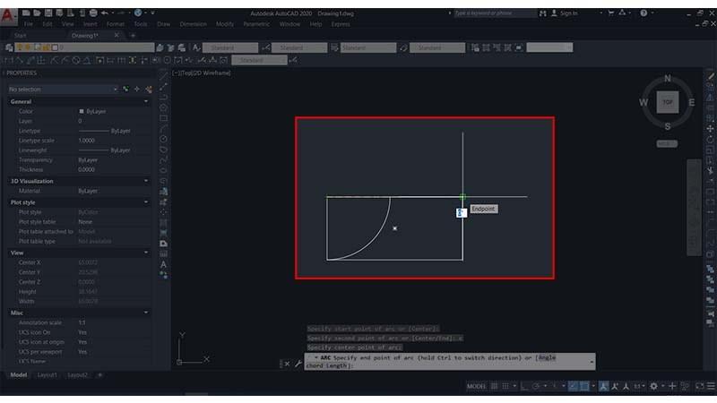Expand command line history arrow
Screen dimensions: 717x403
(x=592, y=362)
